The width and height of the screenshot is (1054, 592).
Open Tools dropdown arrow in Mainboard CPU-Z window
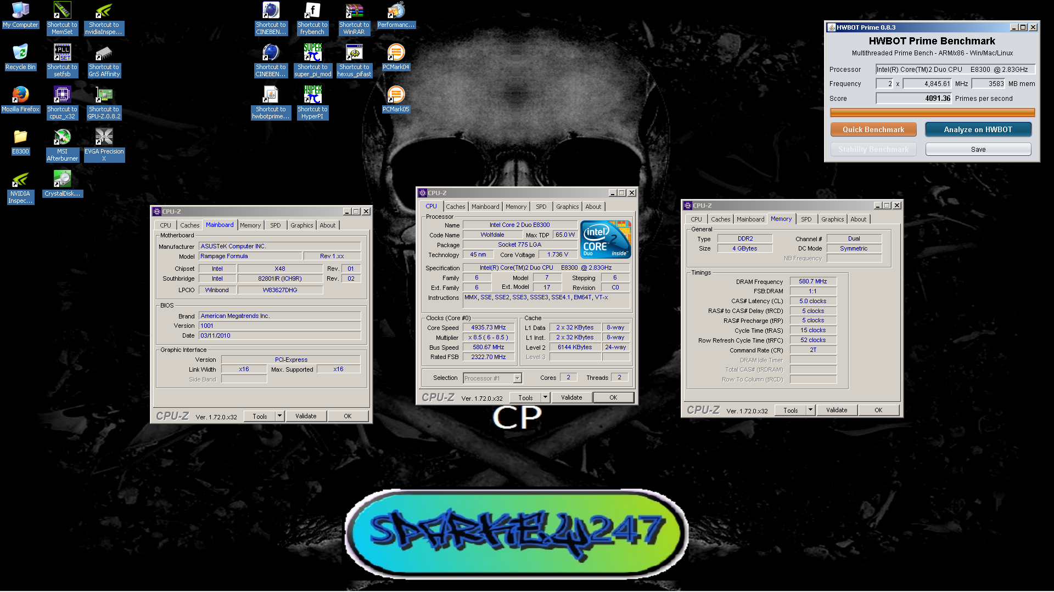point(279,416)
